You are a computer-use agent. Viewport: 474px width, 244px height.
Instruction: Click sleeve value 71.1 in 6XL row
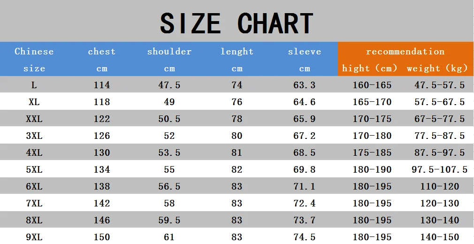[x=305, y=187]
